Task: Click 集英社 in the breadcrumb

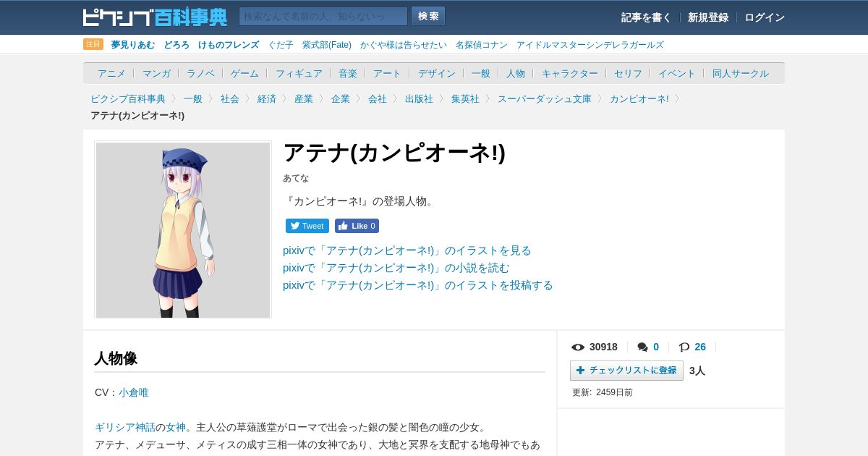Action: pyautogui.click(x=465, y=98)
